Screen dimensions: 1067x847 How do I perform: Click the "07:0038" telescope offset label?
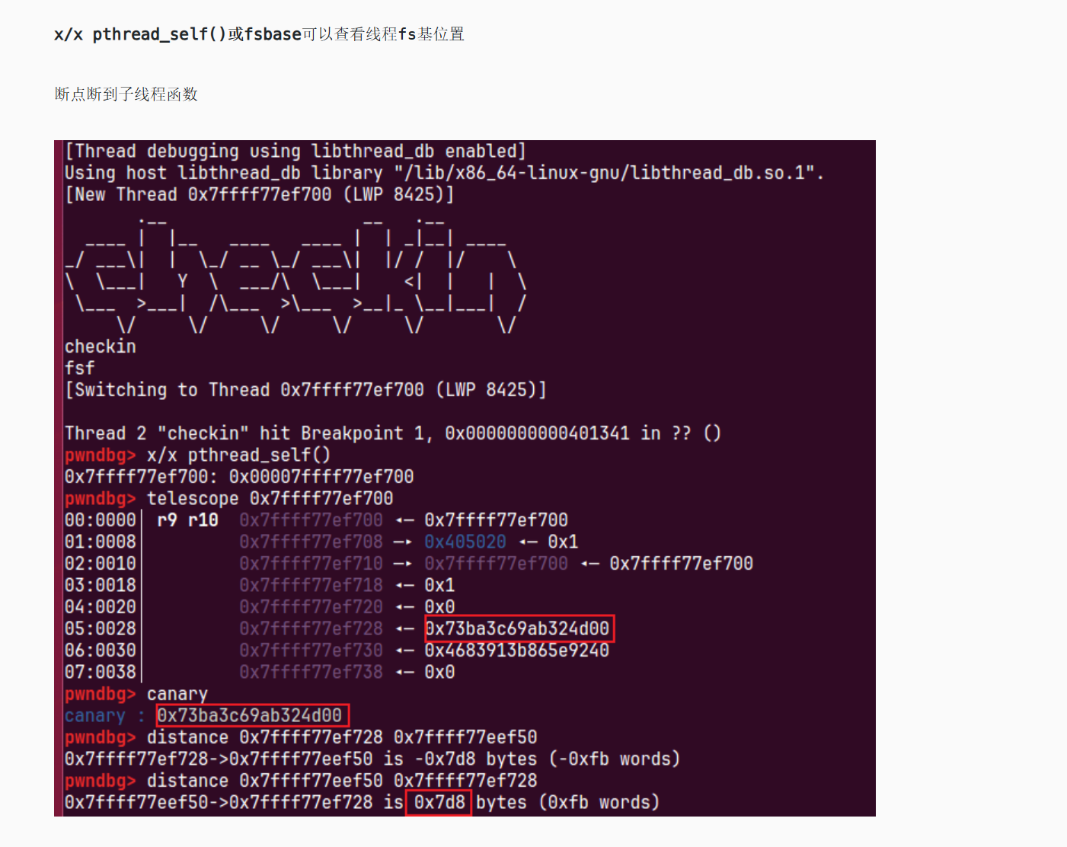[x=101, y=672]
